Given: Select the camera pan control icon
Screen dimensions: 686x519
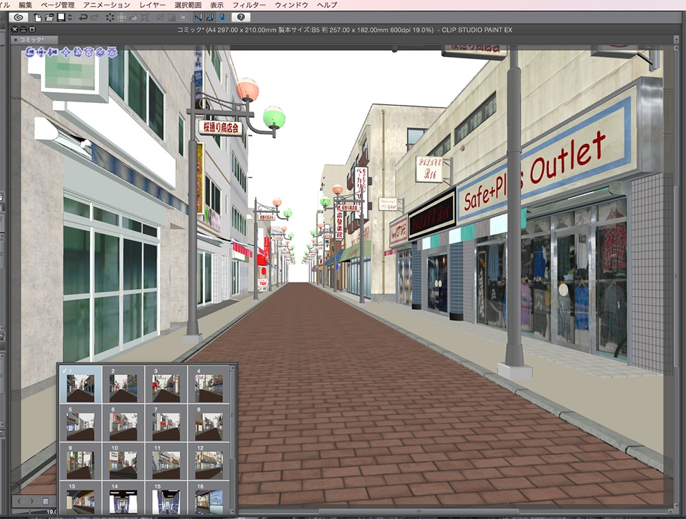Looking at the screenshot, I should point(40,53).
